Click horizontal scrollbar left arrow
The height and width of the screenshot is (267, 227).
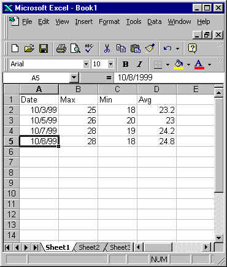(x=139, y=247)
